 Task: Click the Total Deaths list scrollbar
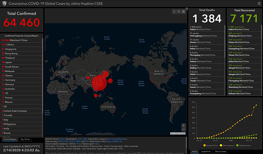tap(225, 41)
